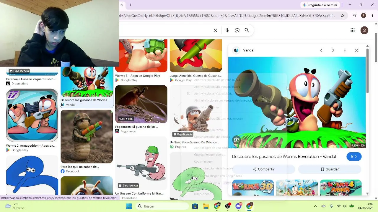This screenshot has width=378, height=212.
Task: Open the Chrome profile S button in toolbar
Action: (x=364, y=16)
